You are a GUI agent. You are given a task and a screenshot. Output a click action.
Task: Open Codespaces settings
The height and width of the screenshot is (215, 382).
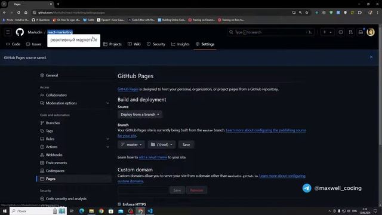[x=75, y=171]
